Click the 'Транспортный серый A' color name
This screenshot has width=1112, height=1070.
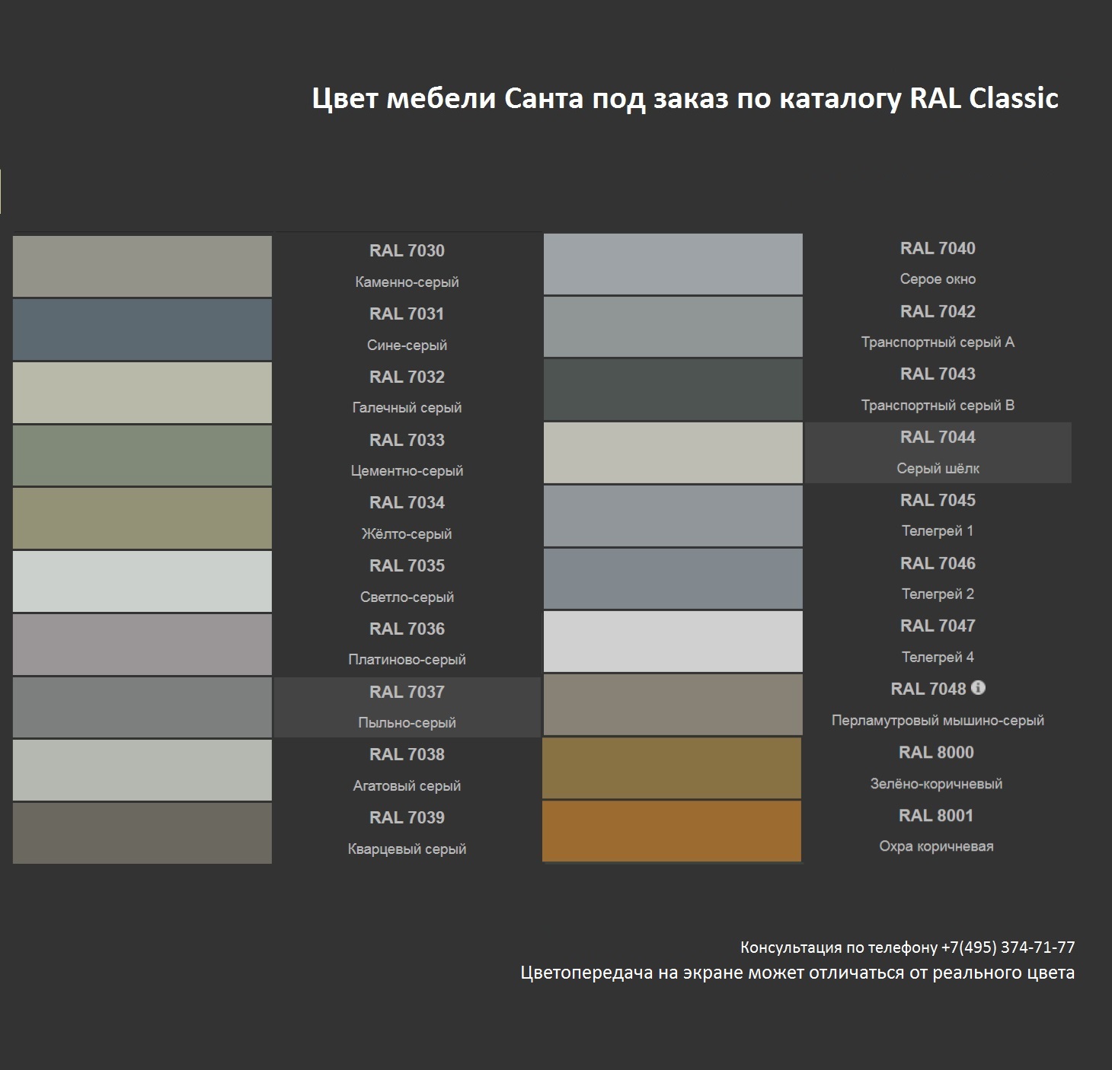[x=938, y=342]
